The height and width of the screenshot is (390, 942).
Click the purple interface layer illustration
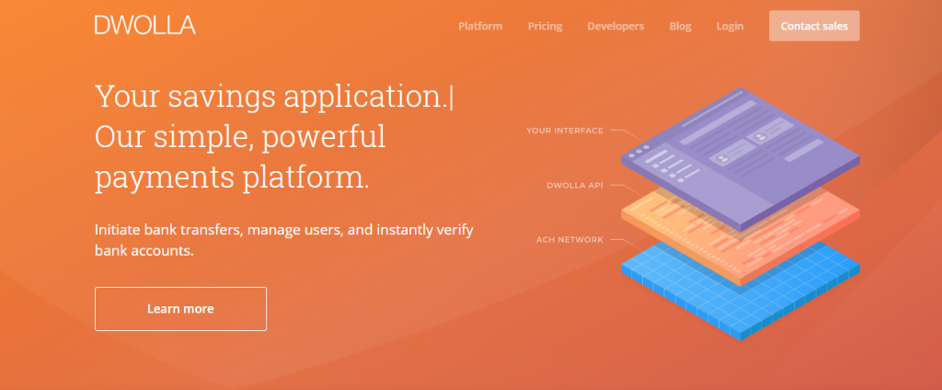pyautogui.click(x=741, y=158)
